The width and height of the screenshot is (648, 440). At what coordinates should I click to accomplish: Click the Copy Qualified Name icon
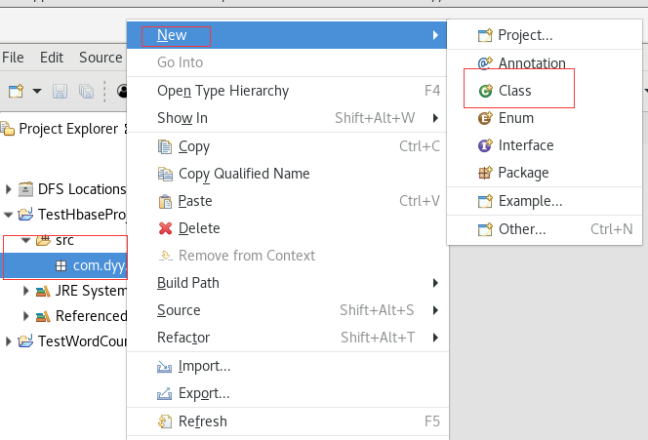pyautogui.click(x=165, y=174)
